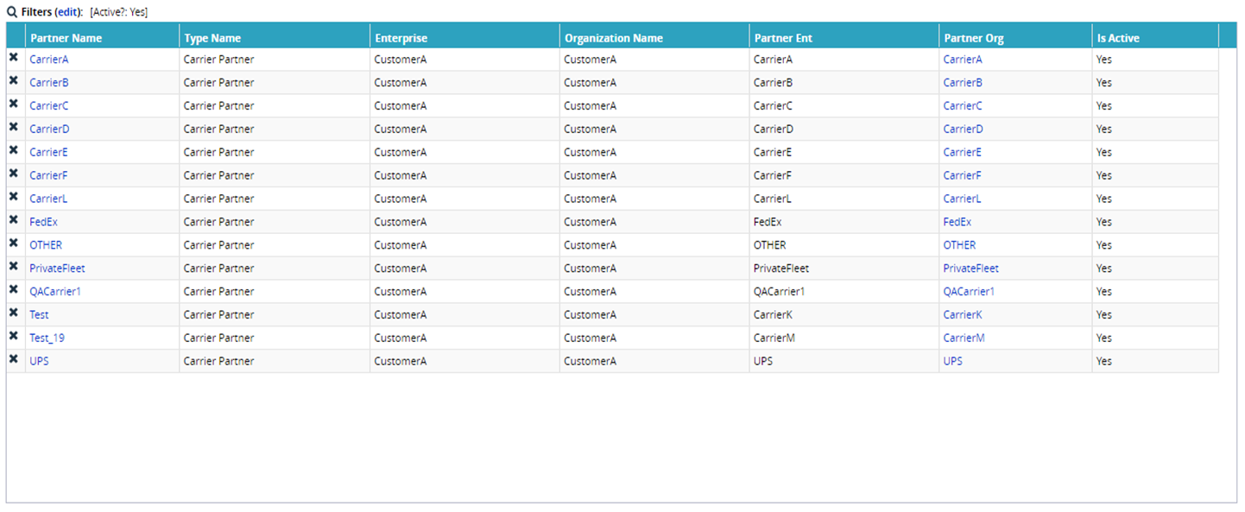The height and width of the screenshot is (512, 1245).
Task: Click the Type Name column header
Action: 212,38
